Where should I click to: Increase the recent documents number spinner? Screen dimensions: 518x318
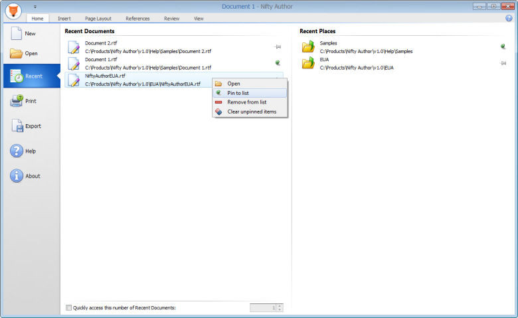[x=280, y=306]
